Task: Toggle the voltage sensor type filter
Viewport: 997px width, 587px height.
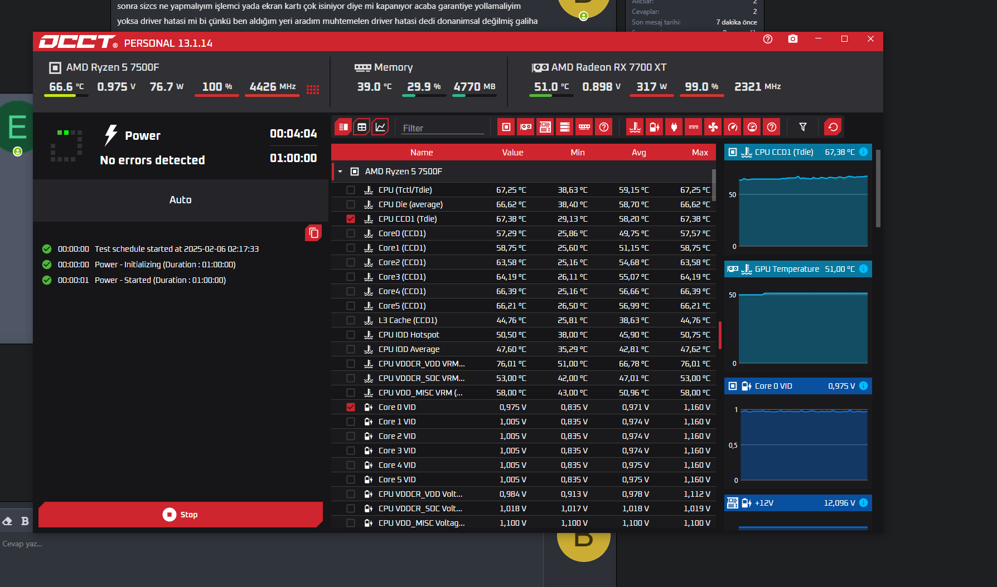Action: tap(655, 127)
